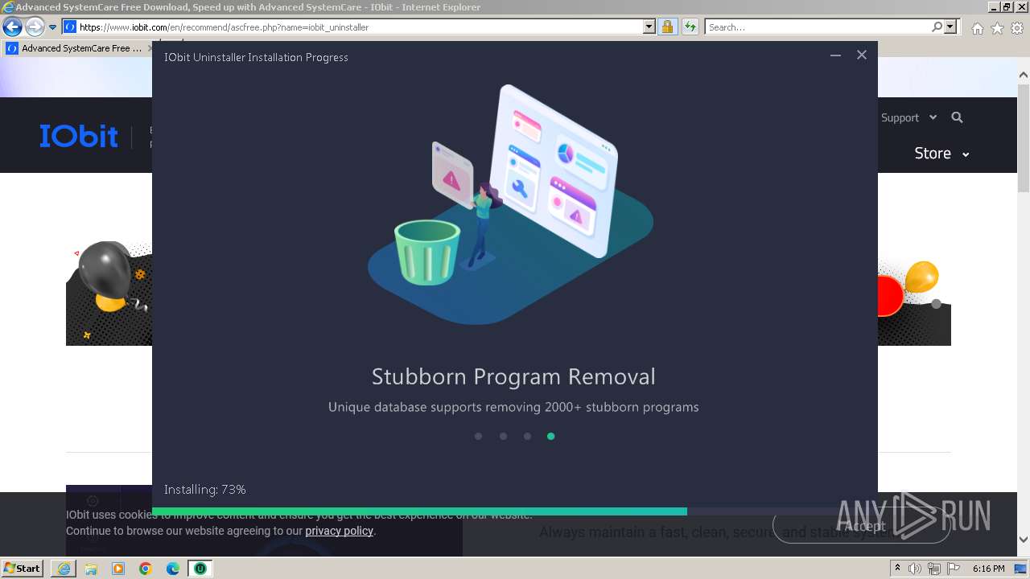Expand the address bar autocomplete dropdown

coord(649,27)
